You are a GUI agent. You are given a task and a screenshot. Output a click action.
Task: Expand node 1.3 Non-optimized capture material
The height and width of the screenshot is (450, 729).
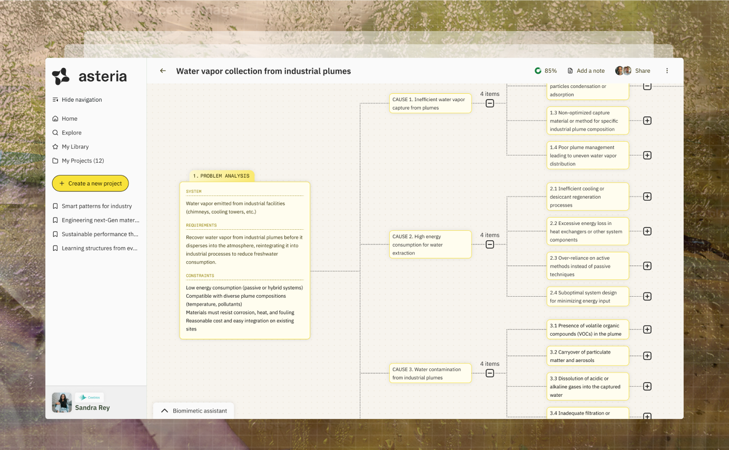647,121
